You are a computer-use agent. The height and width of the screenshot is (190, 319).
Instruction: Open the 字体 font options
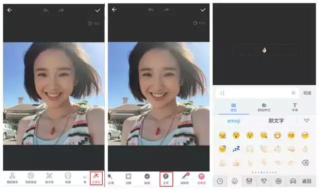[x=295, y=107]
